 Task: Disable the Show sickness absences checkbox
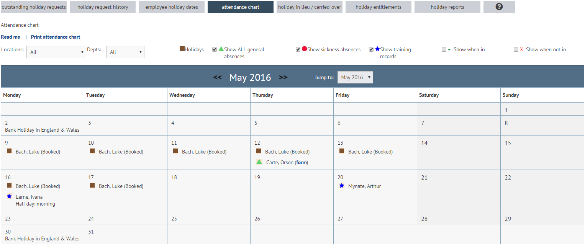click(x=298, y=49)
